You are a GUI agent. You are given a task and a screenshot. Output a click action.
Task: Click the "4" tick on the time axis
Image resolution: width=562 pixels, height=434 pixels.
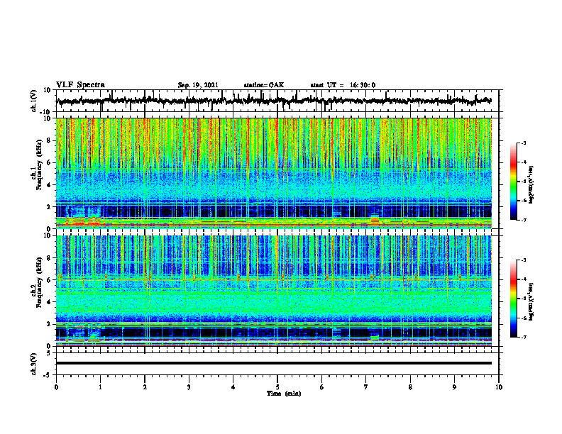233,387
